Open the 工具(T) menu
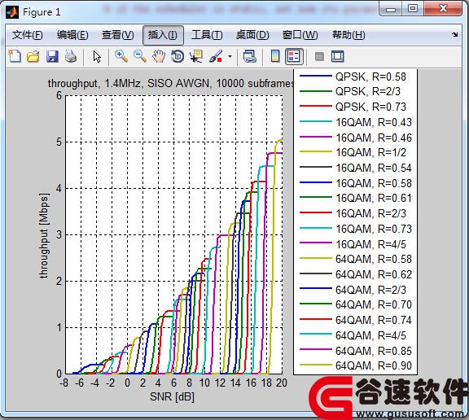This screenshot has width=469, height=420. click(x=207, y=35)
